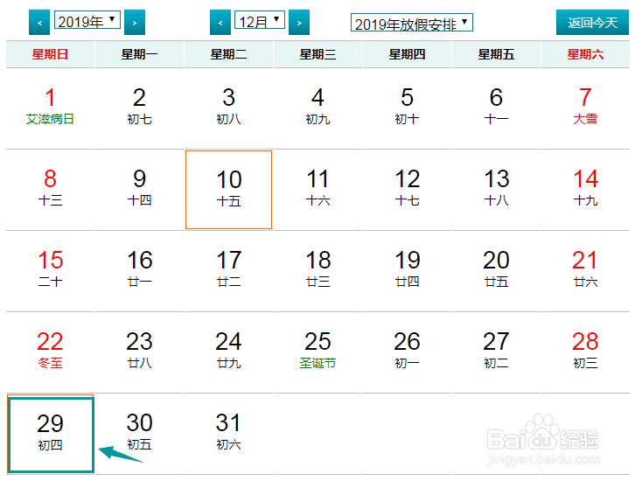The height and width of the screenshot is (481, 635).
Task: Click the 返回今天 button
Action: (x=592, y=22)
